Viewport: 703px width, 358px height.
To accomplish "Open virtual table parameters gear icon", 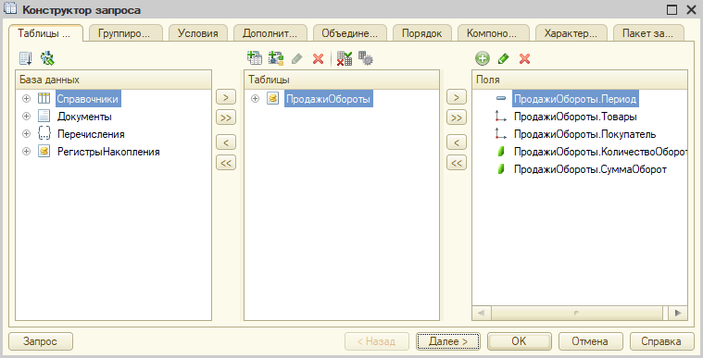I will (366, 58).
